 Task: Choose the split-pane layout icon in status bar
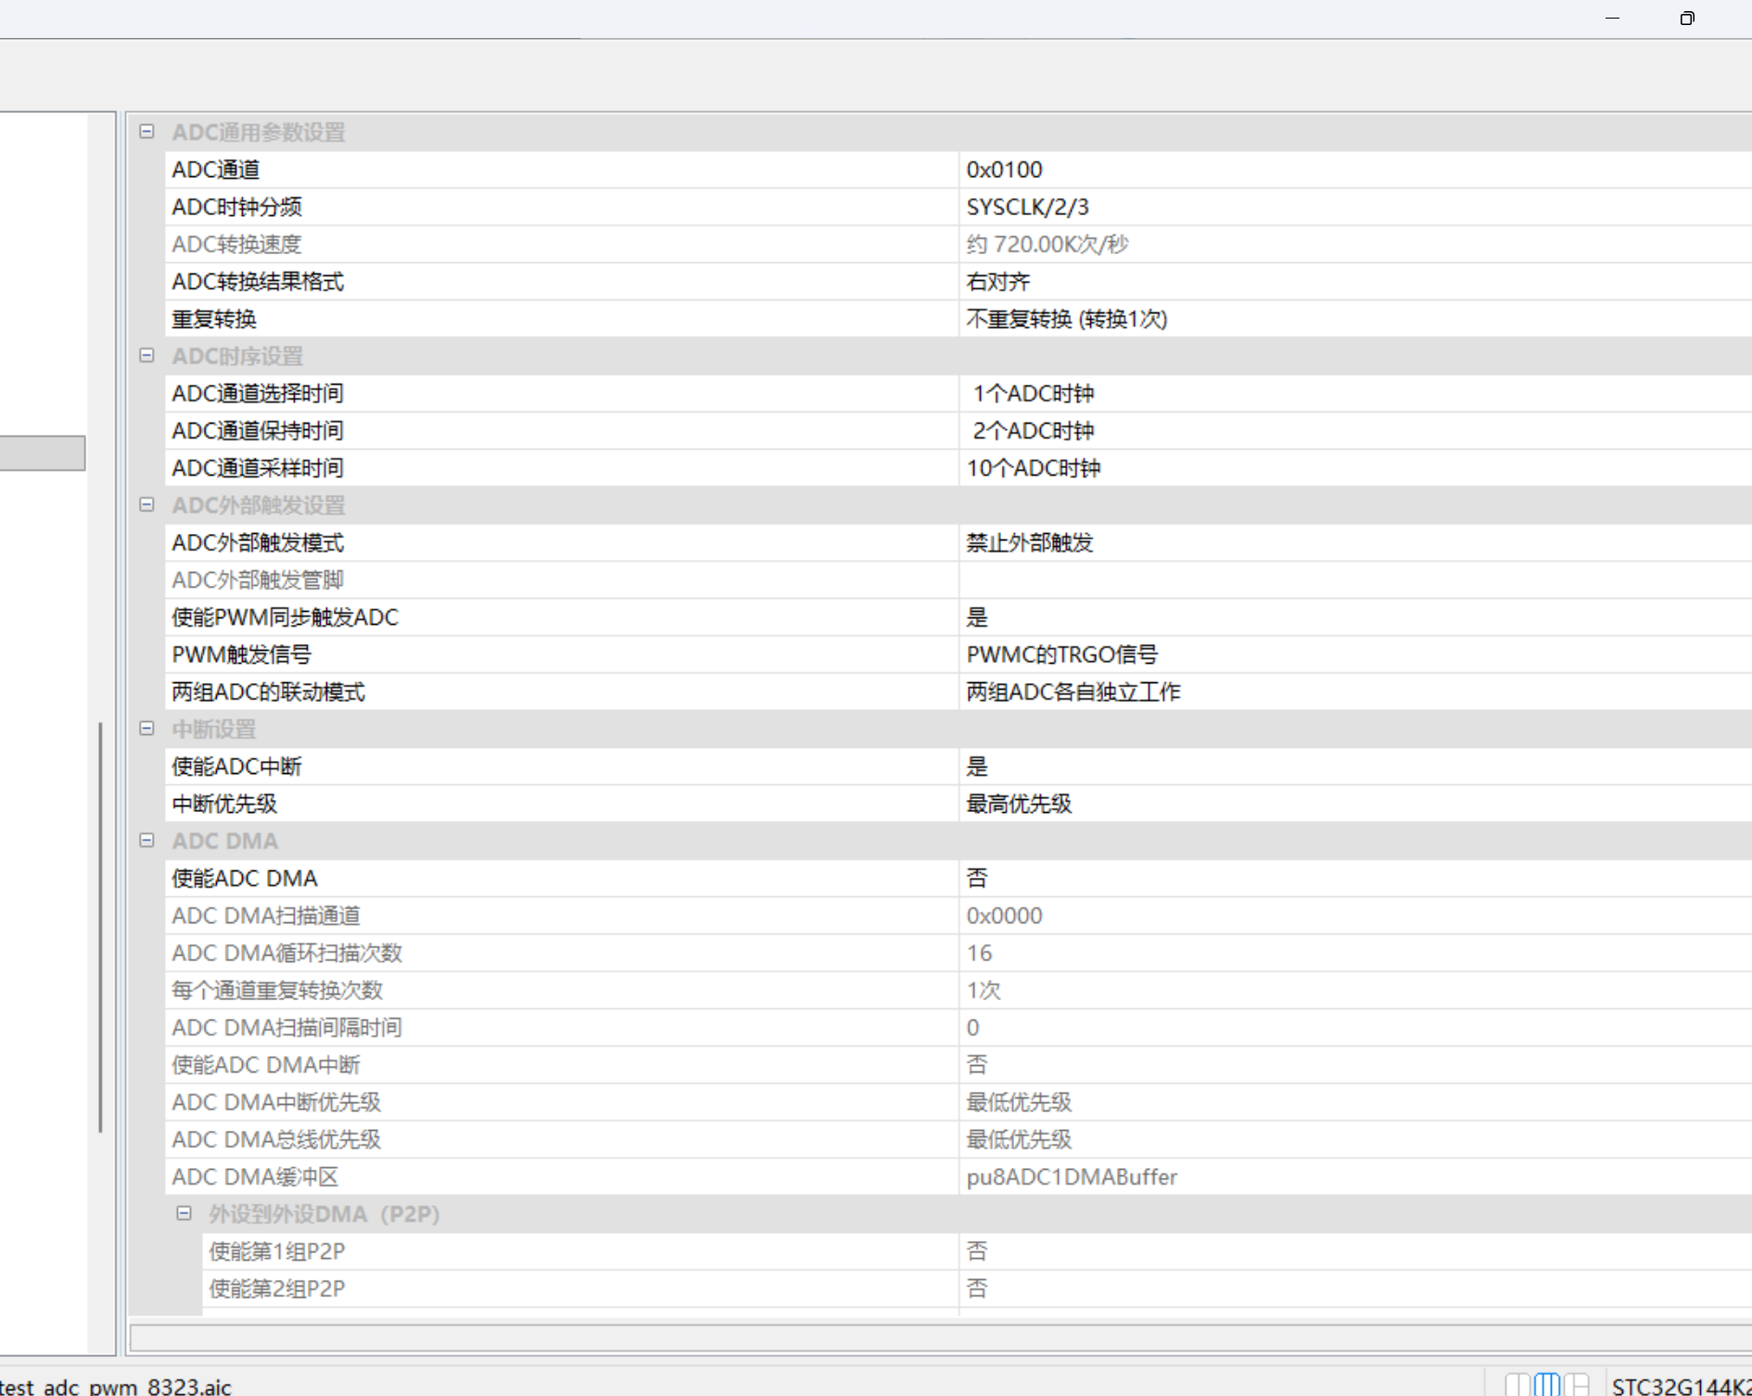point(1577,1384)
